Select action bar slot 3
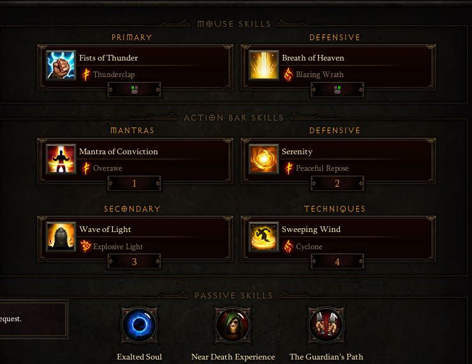The height and width of the screenshot is (364, 472). [134, 261]
